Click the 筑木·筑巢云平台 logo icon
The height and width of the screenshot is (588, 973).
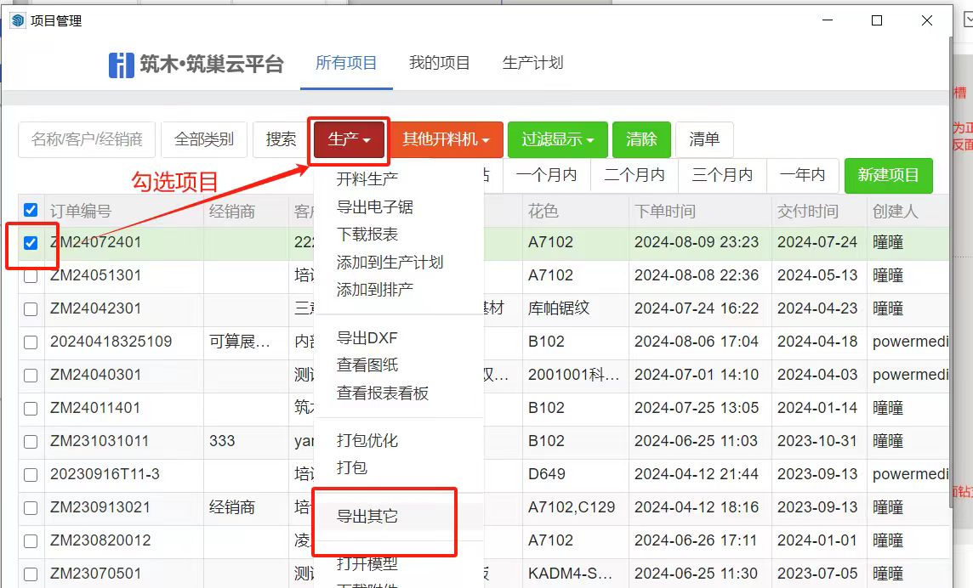click(x=122, y=65)
